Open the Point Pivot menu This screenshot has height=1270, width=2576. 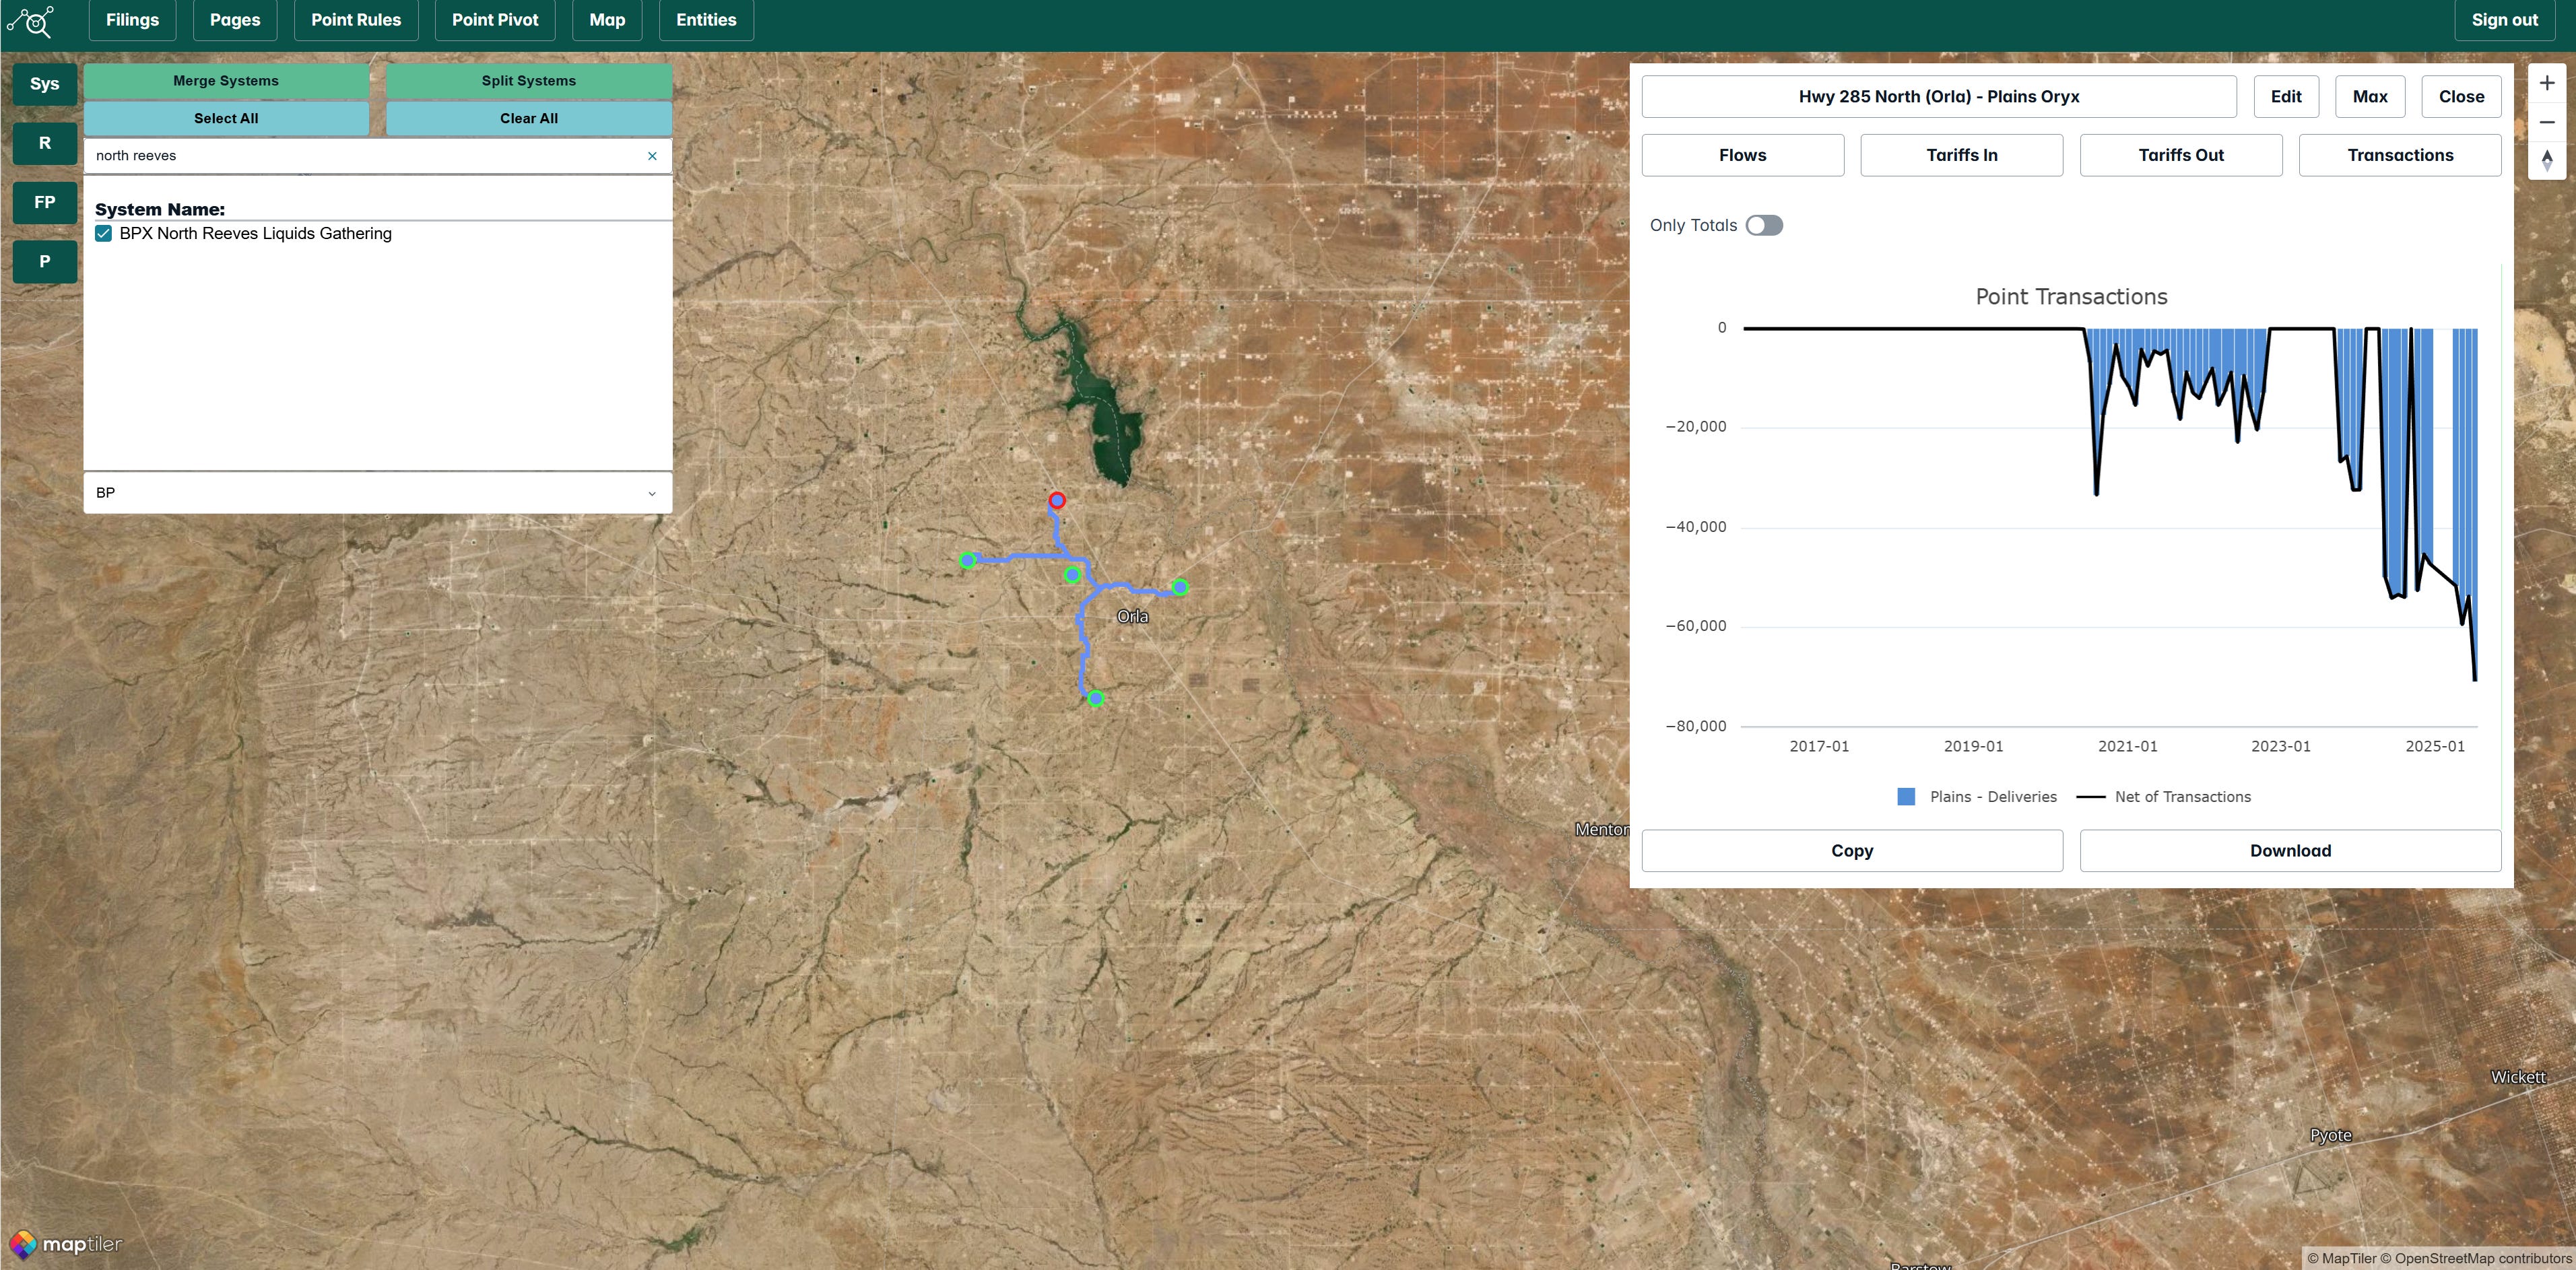pos(494,20)
